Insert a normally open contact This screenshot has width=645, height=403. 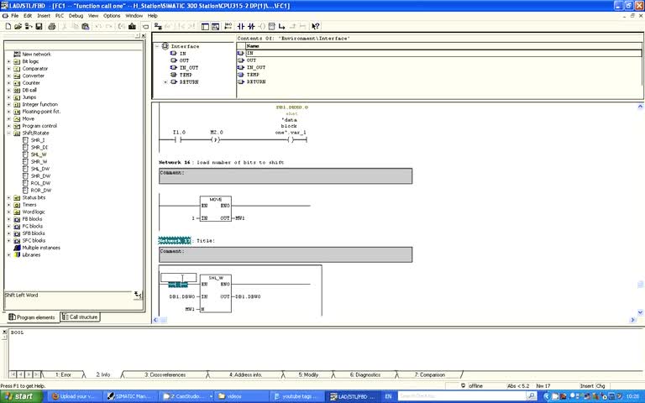[241, 26]
